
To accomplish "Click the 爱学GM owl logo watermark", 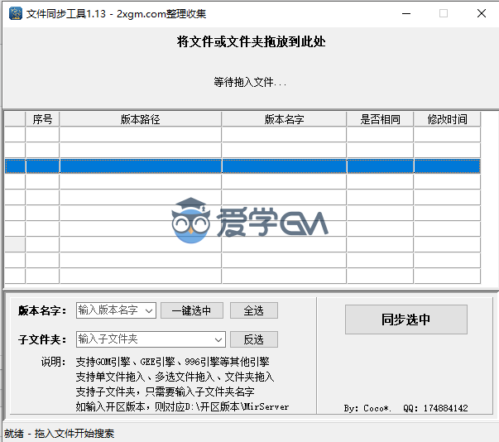I will click(192, 222).
